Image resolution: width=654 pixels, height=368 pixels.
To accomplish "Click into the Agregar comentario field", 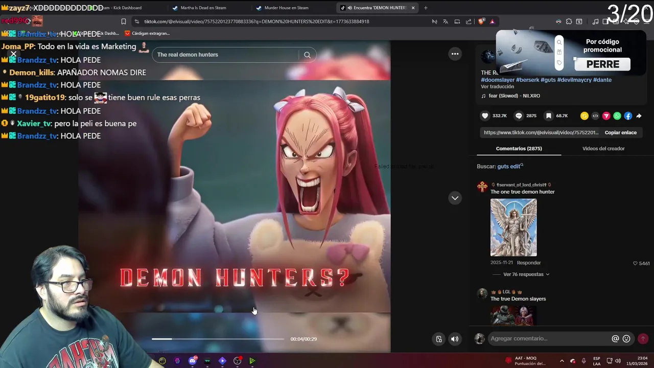I will coord(549,338).
